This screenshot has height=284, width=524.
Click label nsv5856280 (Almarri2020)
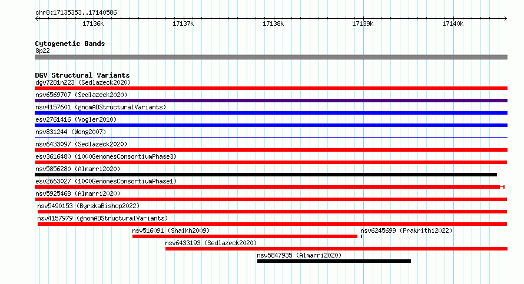[78, 169]
